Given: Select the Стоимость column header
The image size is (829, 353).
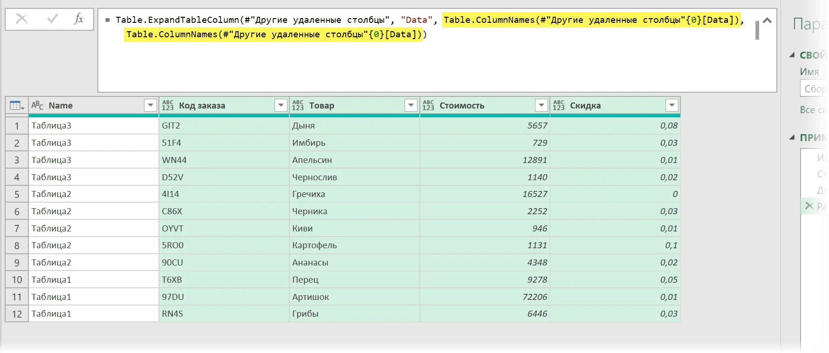Looking at the screenshot, I should pos(485,106).
